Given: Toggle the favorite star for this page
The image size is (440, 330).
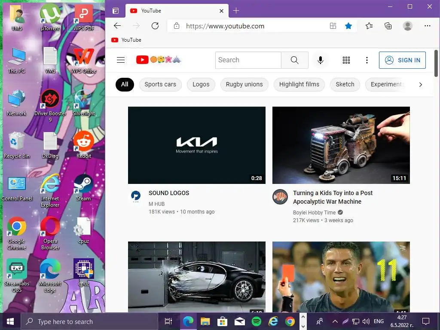Looking at the screenshot, I should (x=348, y=26).
